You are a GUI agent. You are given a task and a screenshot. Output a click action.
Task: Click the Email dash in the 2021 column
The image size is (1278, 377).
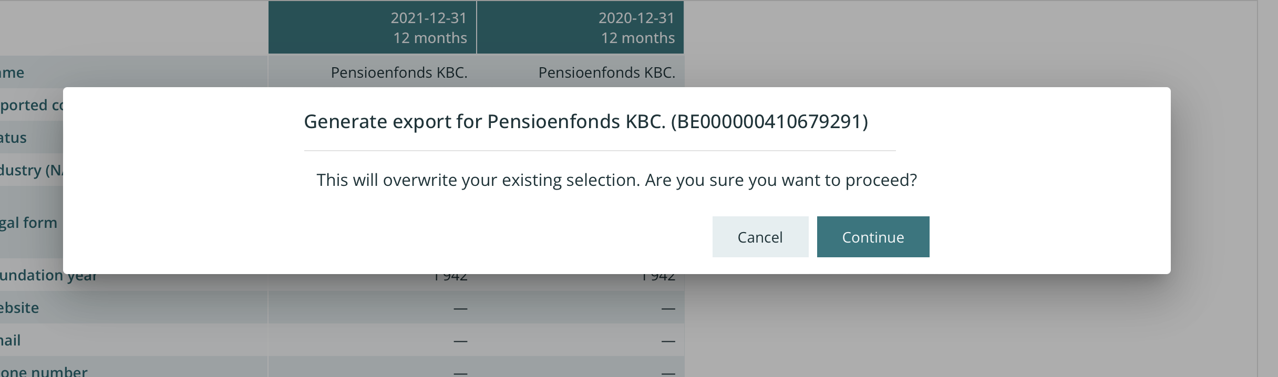point(460,341)
